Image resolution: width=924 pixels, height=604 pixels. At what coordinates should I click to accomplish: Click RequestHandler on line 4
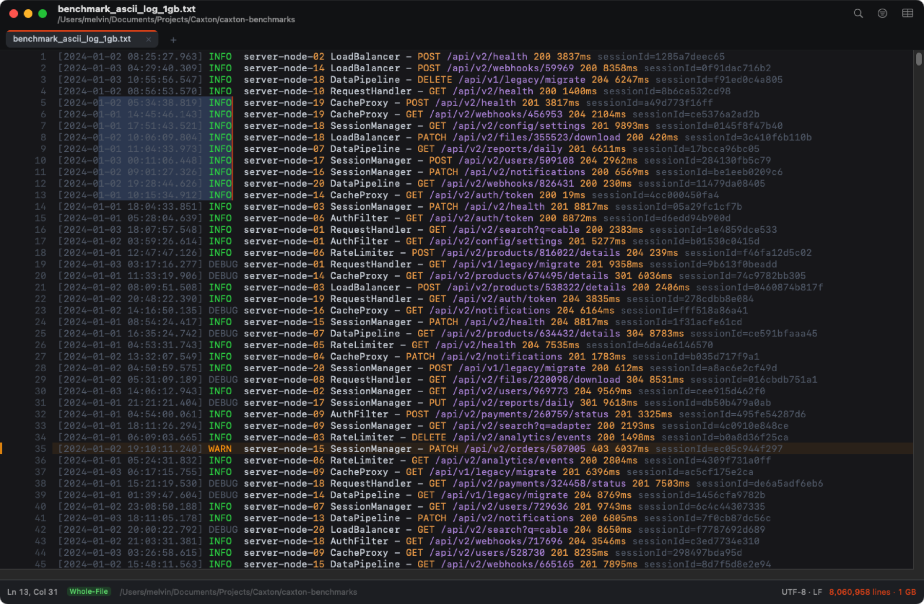coord(371,91)
